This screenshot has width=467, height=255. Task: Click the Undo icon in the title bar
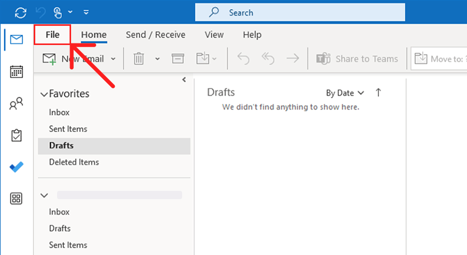coord(40,13)
